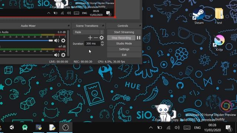Open the first Python taskbar icon
Image resolution: width=237 pixels, height=133 pixels.
(39, 127)
